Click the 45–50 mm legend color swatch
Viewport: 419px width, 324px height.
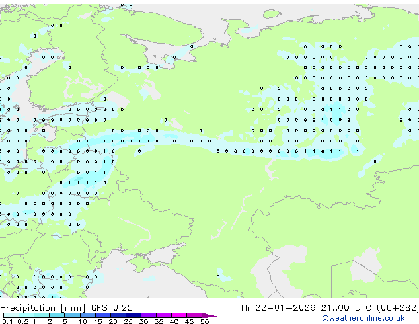click(194, 315)
